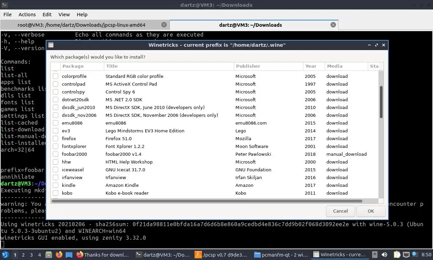Switch to the Firefox 'Thanks for downl...' taskbar window
This screenshot has width=433, height=260.
point(103,255)
